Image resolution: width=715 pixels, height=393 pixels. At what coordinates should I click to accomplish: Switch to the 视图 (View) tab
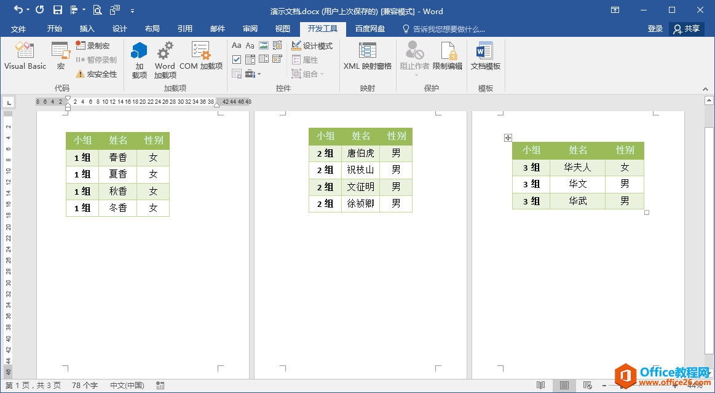(x=283, y=29)
